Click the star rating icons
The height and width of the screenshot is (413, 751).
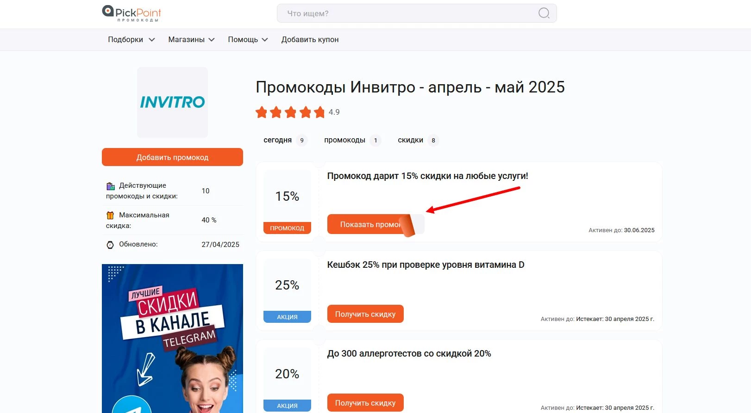(290, 112)
